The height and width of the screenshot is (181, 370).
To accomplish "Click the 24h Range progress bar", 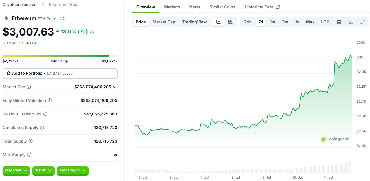I will (60, 55).
